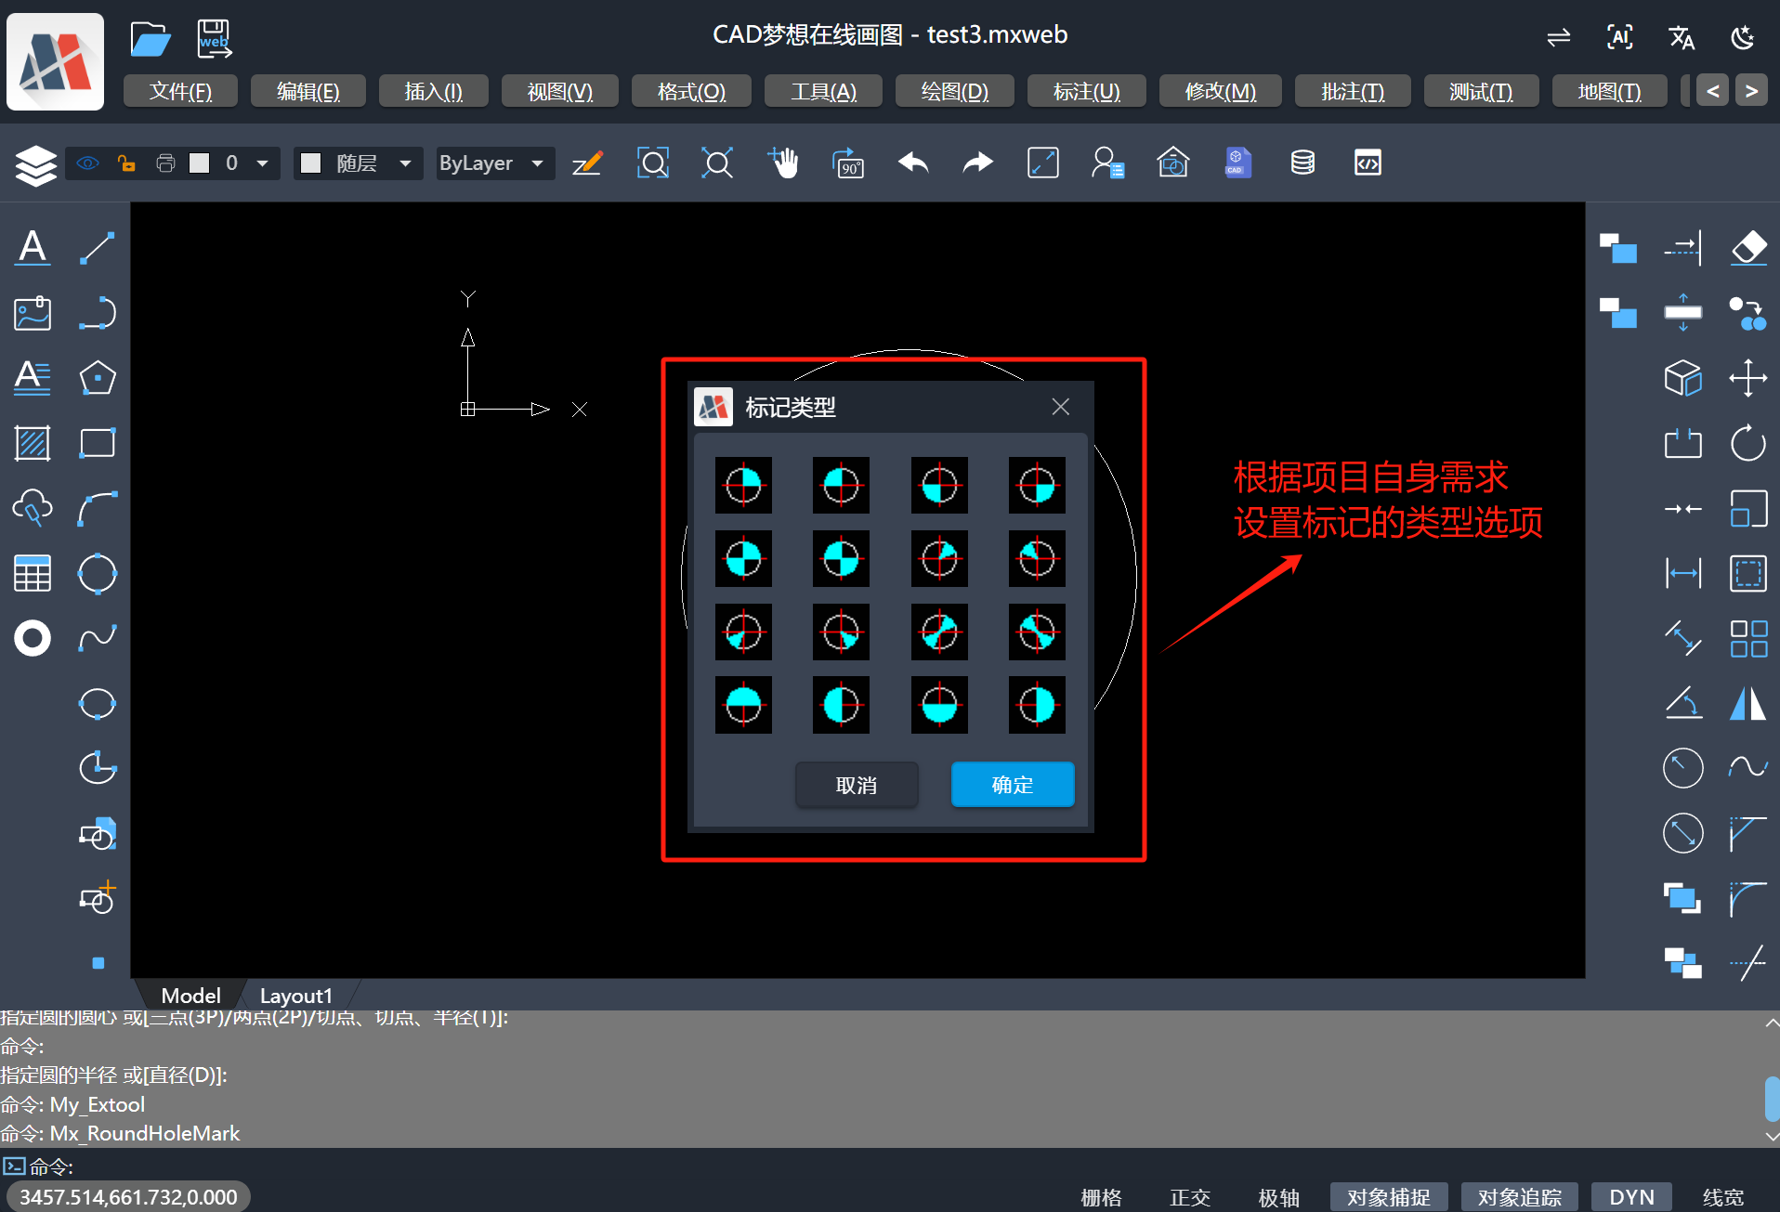Disable 对象捕捉 object snap
1780x1212 pixels.
(1388, 1197)
